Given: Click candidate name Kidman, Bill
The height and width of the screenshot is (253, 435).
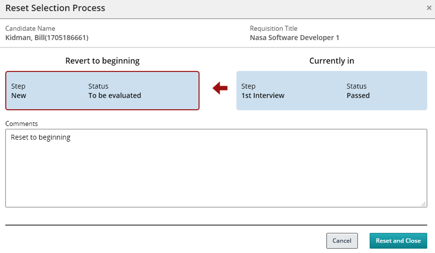Looking at the screenshot, I should tap(47, 38).
